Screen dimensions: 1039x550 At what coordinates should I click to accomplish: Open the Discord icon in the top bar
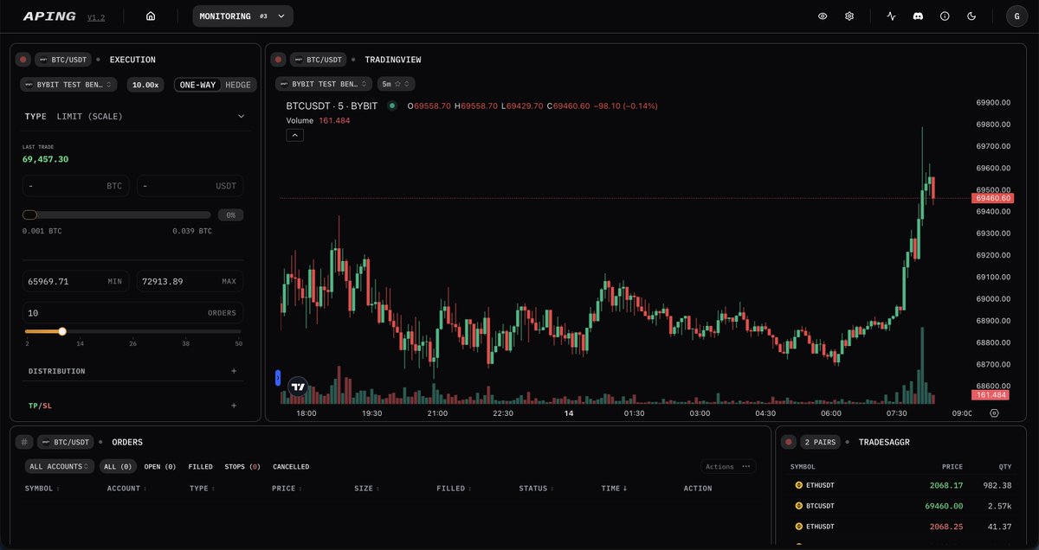coord(918,16)
